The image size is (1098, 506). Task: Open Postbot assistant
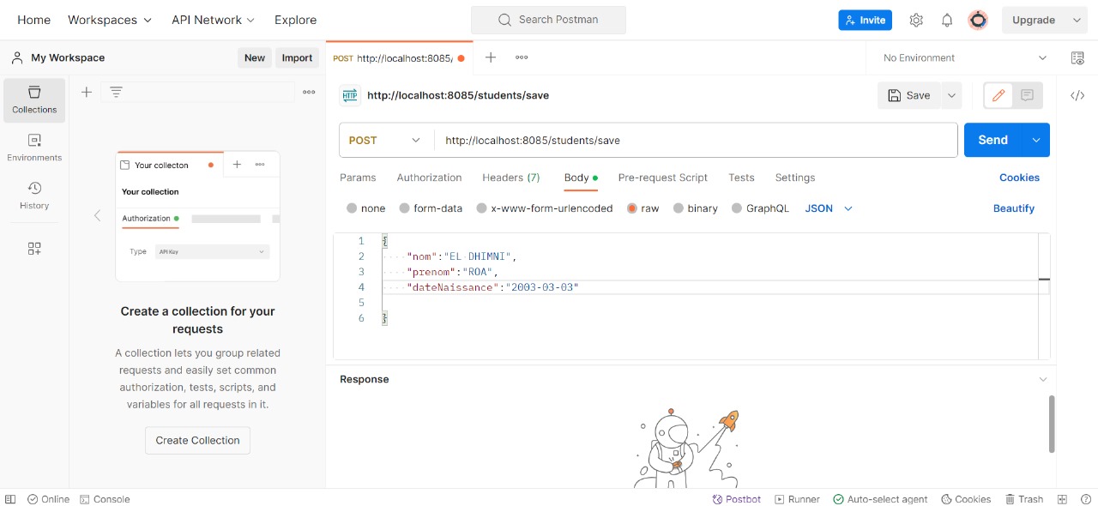[736, 498]
